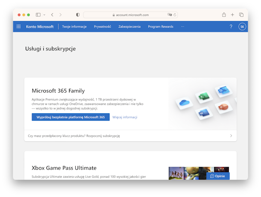Open the Zabezpieczenia section
The image size is (261, 197).
[x=129, y=27]
